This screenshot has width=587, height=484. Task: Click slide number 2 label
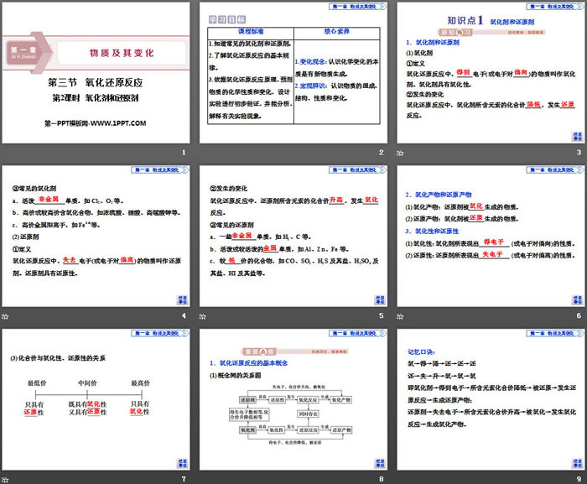coord(381,153)
